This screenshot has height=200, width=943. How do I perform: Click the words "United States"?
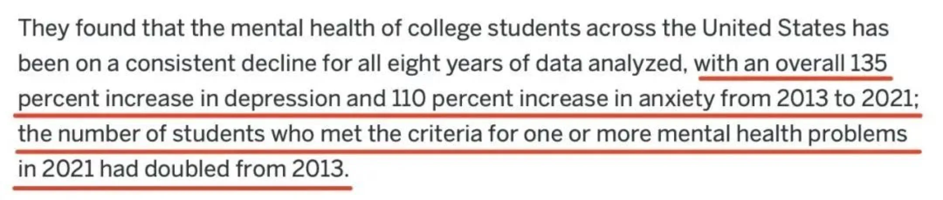point(774,29)
